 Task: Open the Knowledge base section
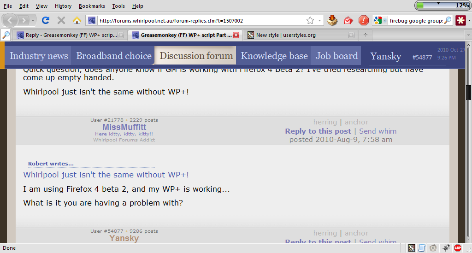tap(274, 56)
